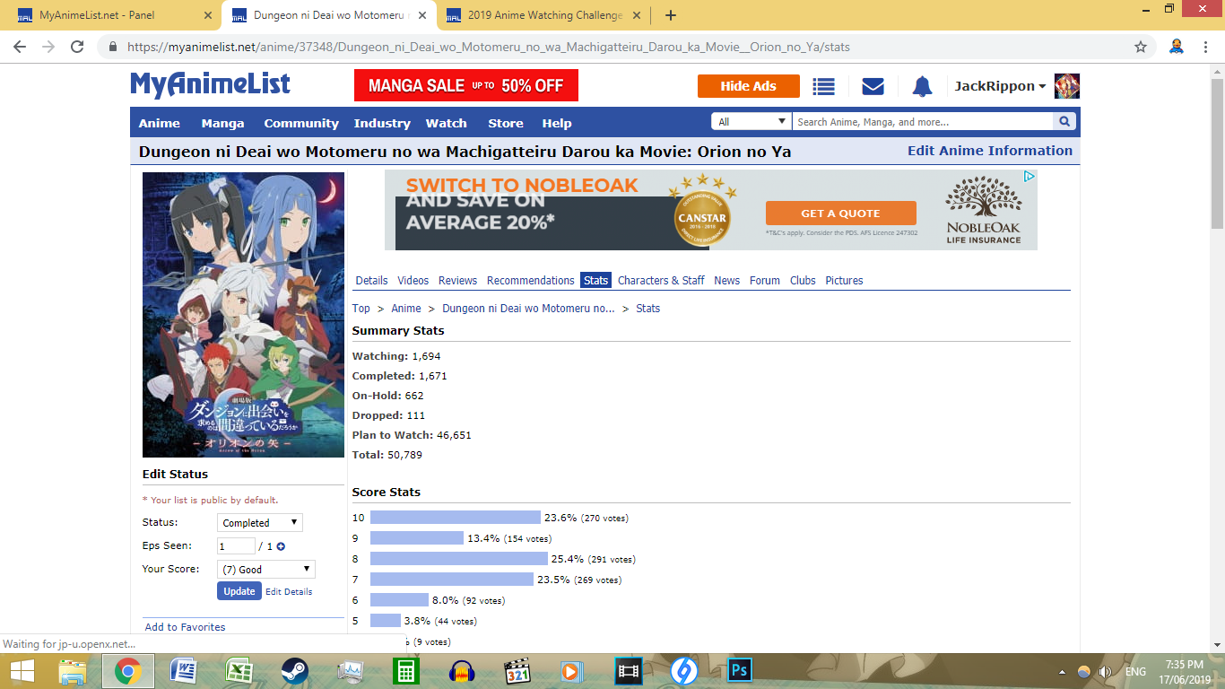
Task: Click the anime poster thumbnail
Action: (243, 315)
